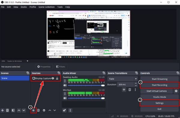
Task: Open the View menu
Action: click(16, 7)
